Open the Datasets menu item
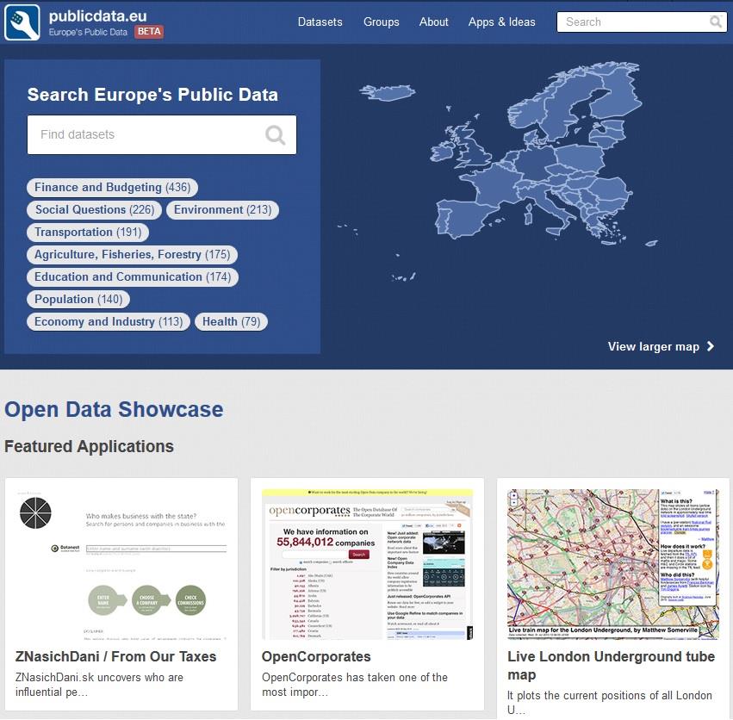Image resolution: width=733 pixels, height=720 pixels. tap(320, 22)
